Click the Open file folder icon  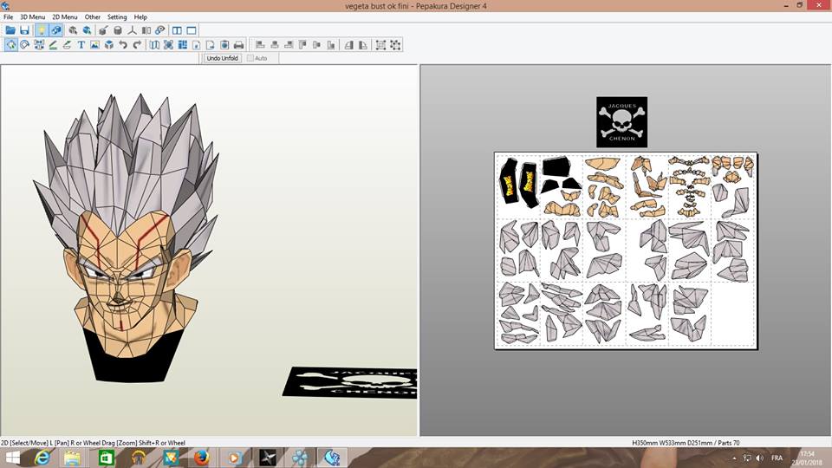pos(10,30)
